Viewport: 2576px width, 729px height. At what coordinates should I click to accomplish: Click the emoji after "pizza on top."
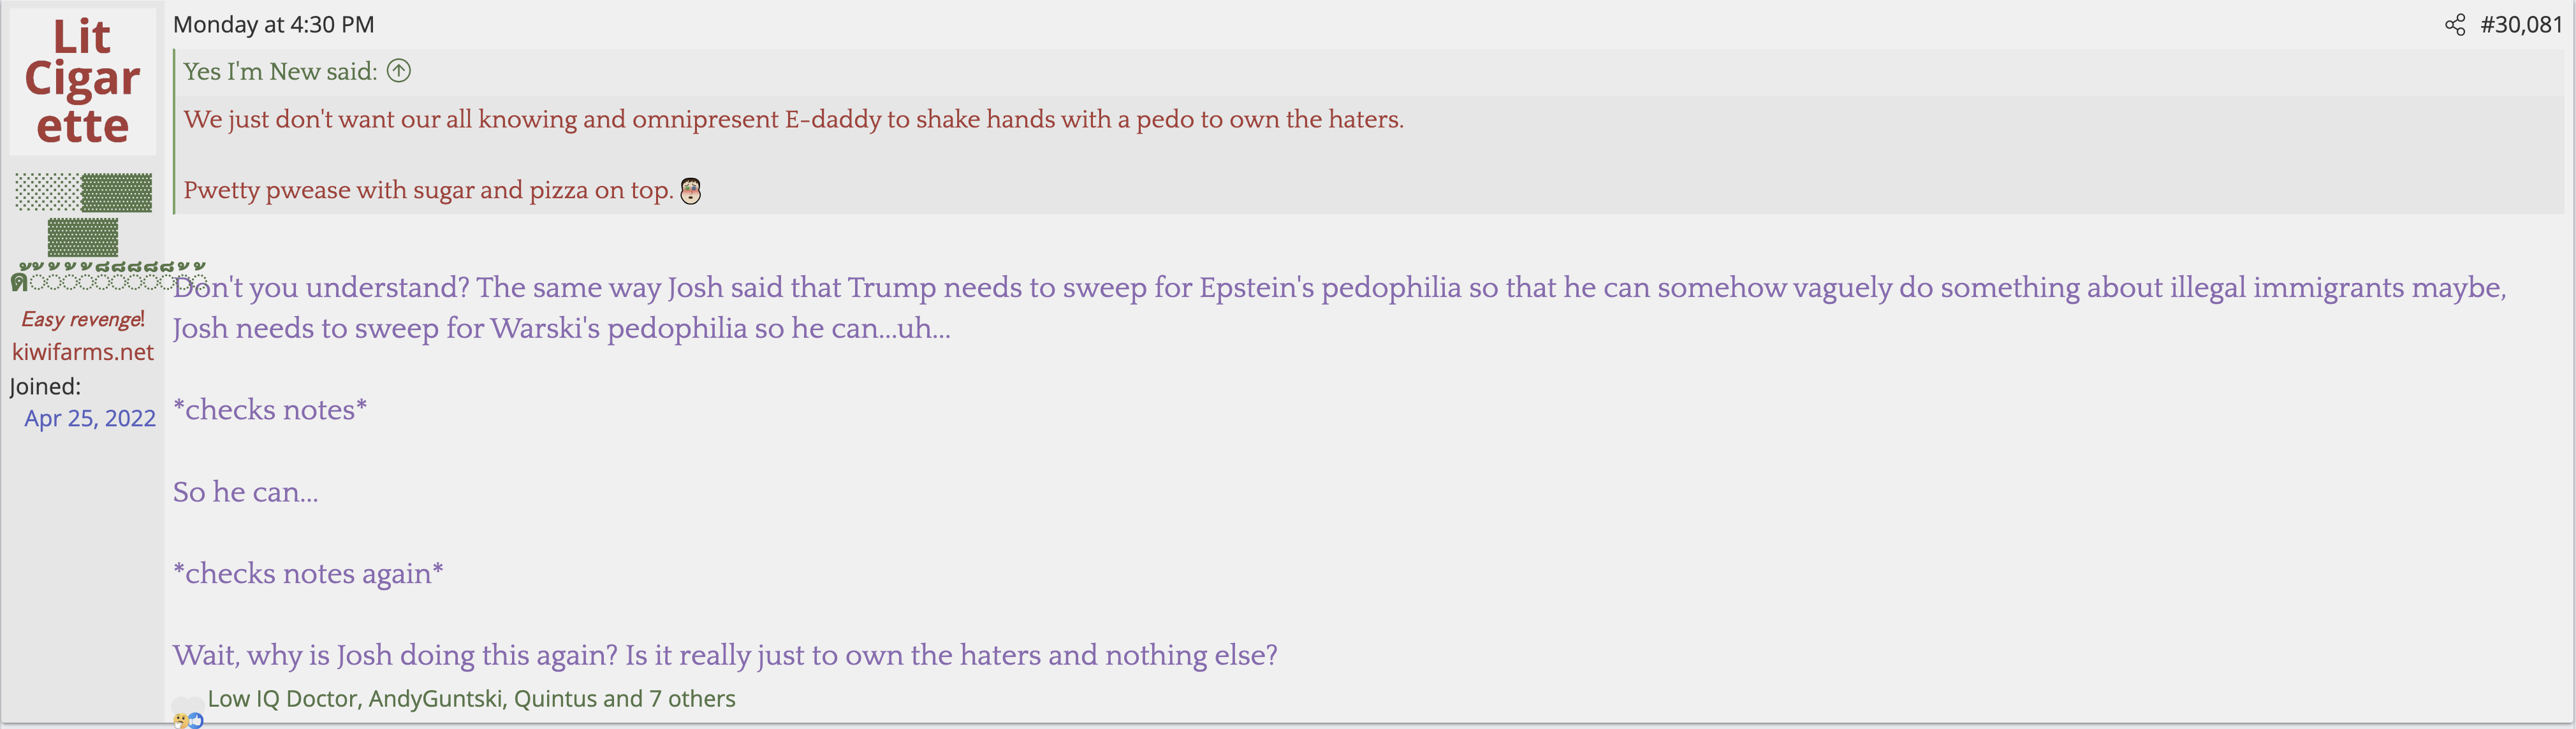[691, 191]
